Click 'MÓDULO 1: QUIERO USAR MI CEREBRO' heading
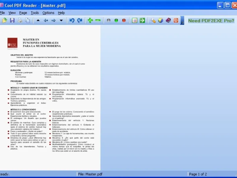The height and width of the screenshot is (178, 237). coord(29,88)
